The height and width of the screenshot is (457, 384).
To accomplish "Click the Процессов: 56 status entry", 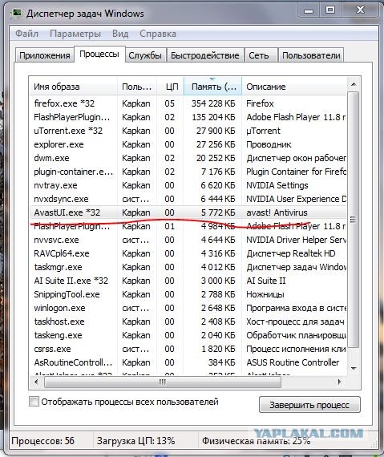I will (42, 440).
